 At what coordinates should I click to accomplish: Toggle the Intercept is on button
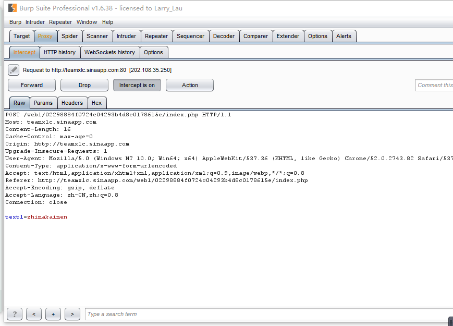[137, 85]
